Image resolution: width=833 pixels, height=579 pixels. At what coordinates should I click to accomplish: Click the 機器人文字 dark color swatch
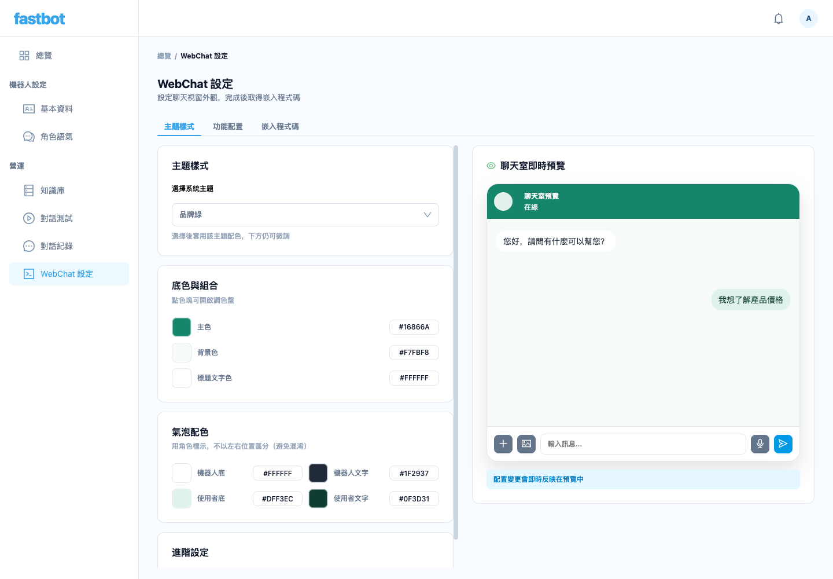(x=318, y=473)
